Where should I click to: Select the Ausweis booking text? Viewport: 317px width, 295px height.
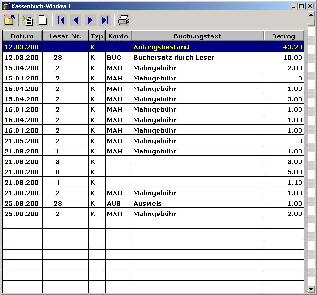148,203
